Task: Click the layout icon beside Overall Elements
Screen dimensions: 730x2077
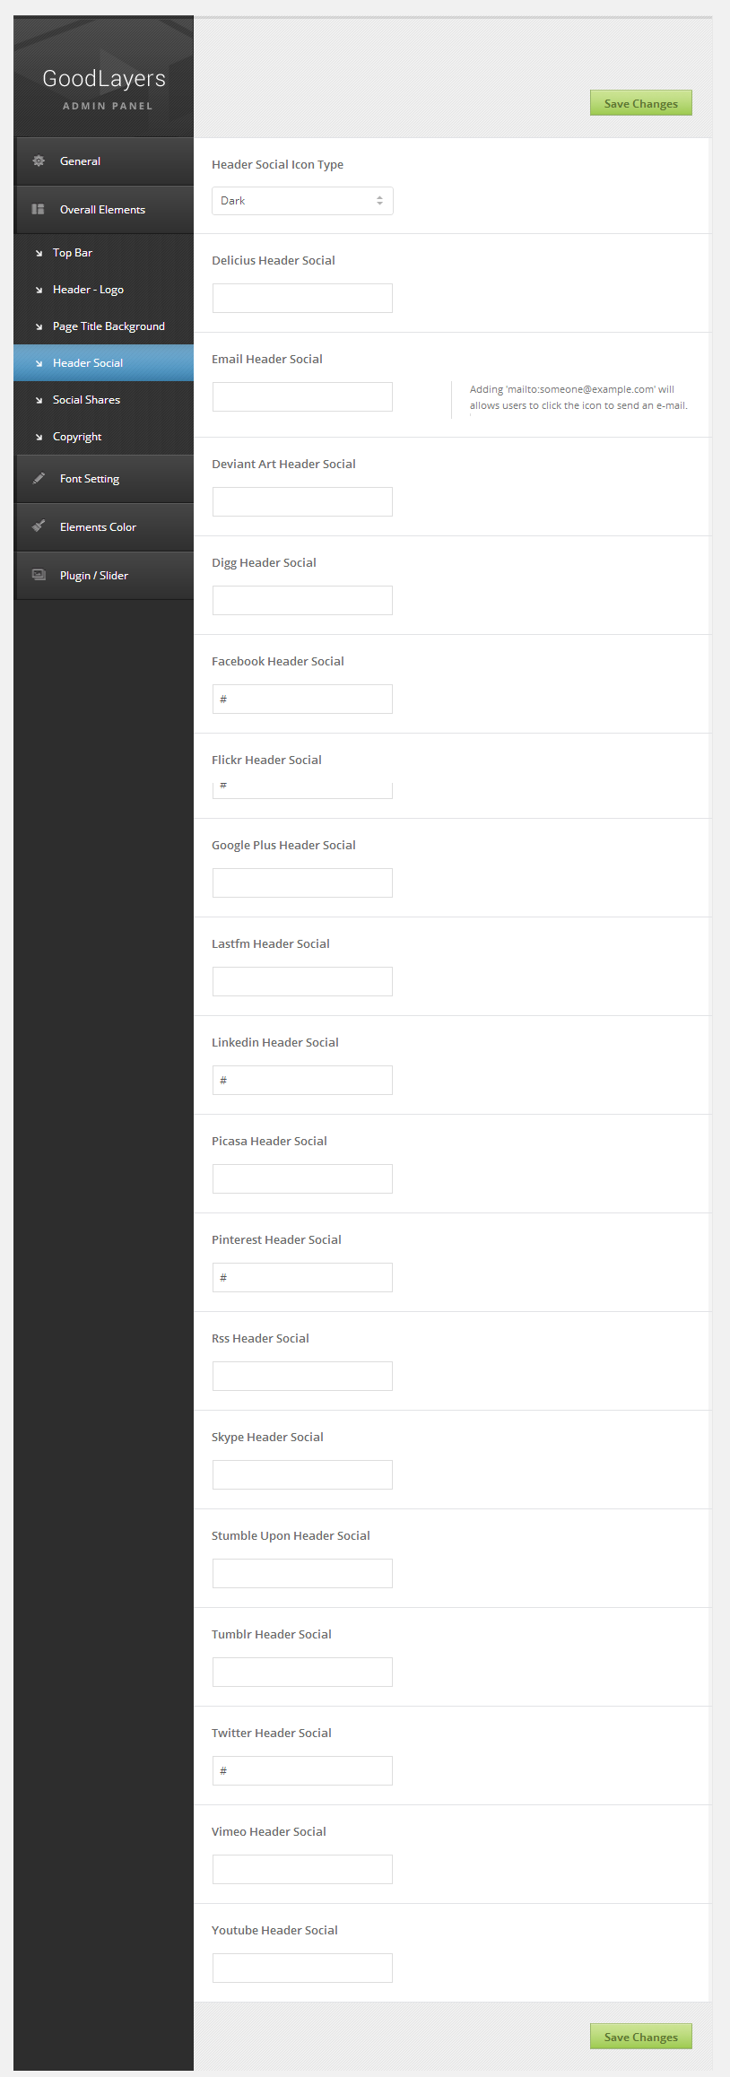Action: click(39, 210)
